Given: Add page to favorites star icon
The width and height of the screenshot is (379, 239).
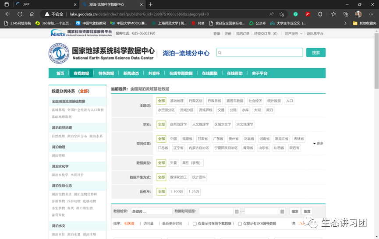Looking at the screenshot, I should click(x=282, y=14).
